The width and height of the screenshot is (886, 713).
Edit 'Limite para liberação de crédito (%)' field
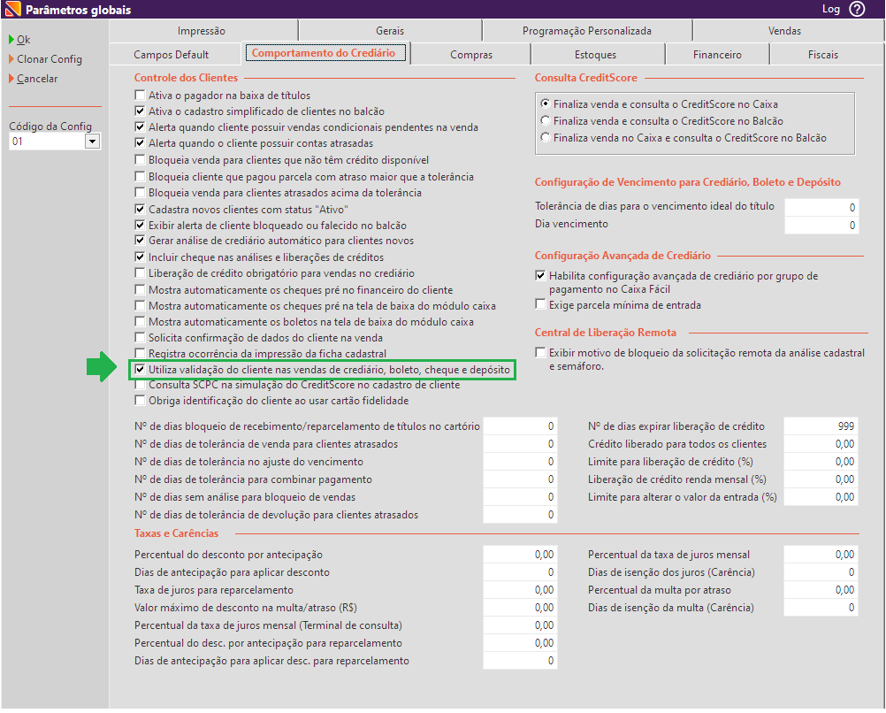821,462
